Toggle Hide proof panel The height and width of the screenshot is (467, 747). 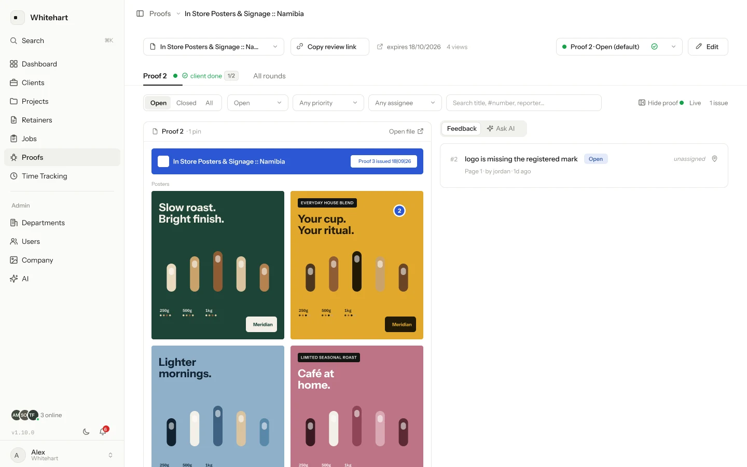pyautogui.click(x=658, y=103)
